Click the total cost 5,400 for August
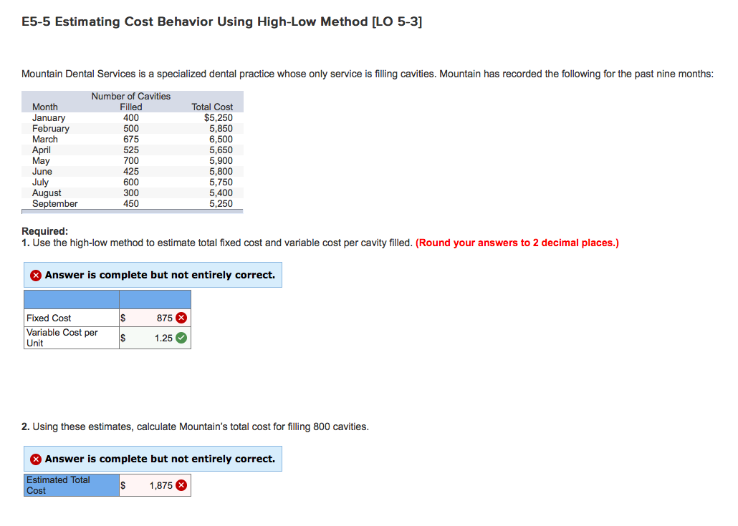 221,193
